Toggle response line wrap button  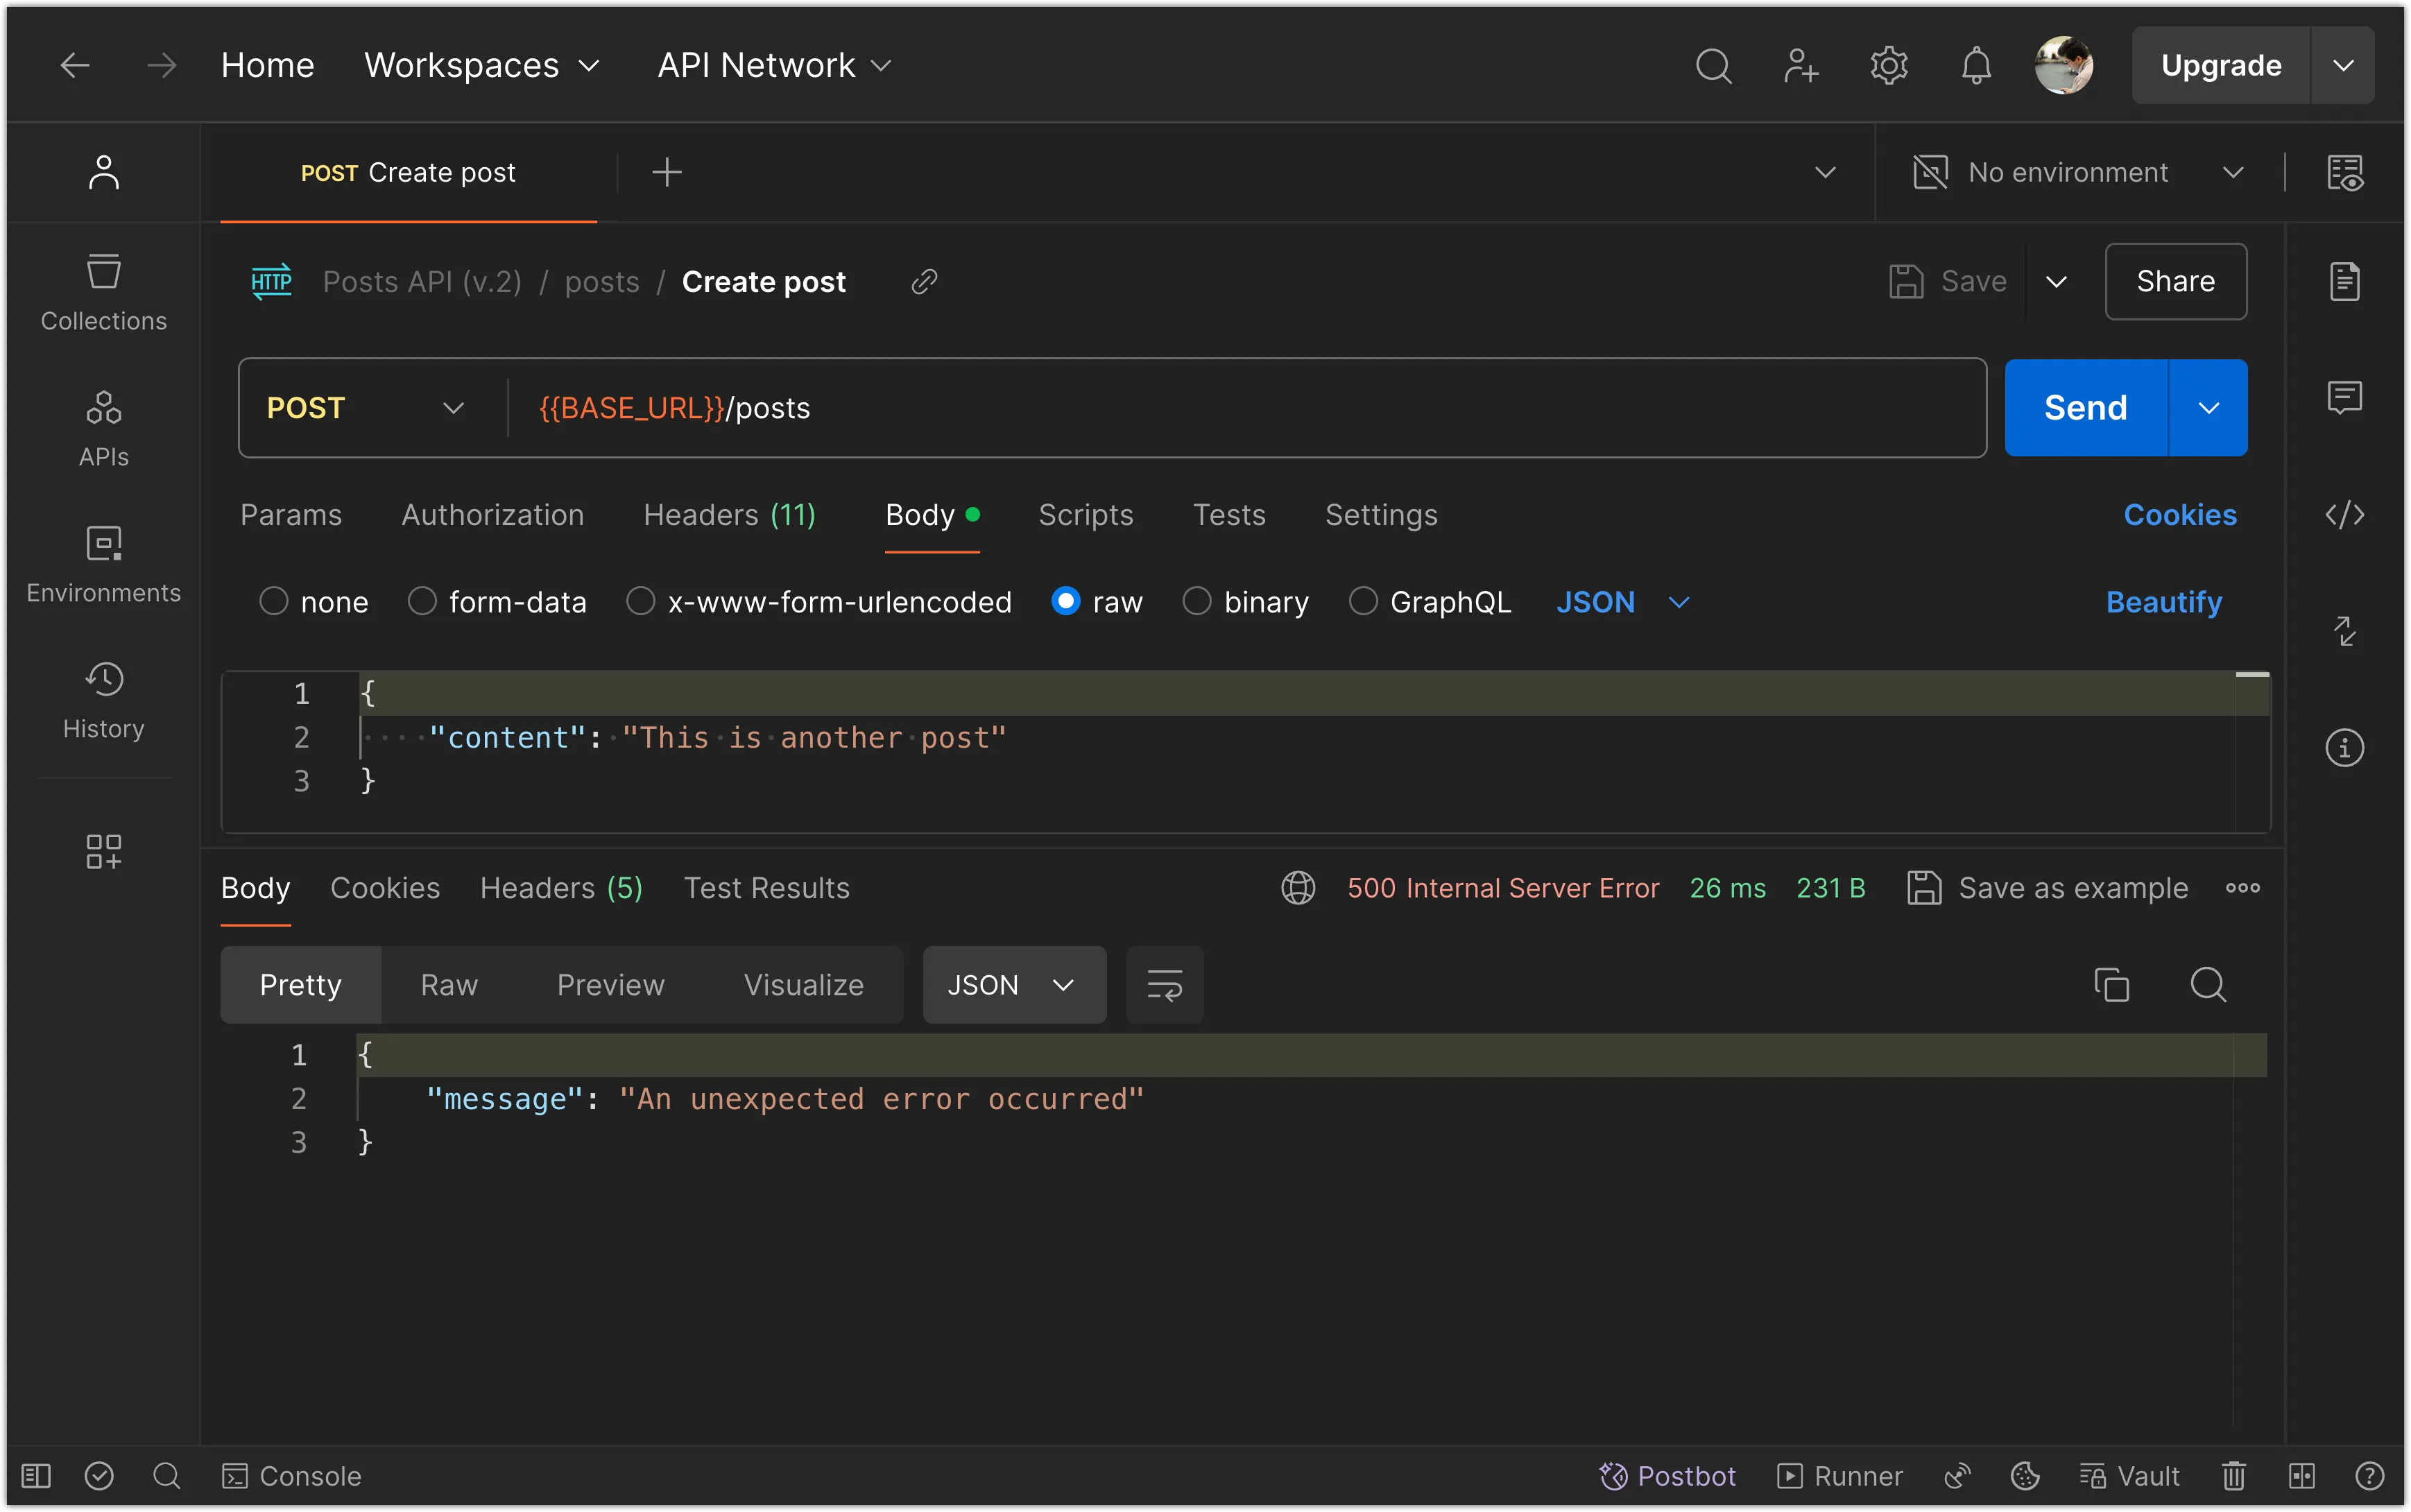1164,985
